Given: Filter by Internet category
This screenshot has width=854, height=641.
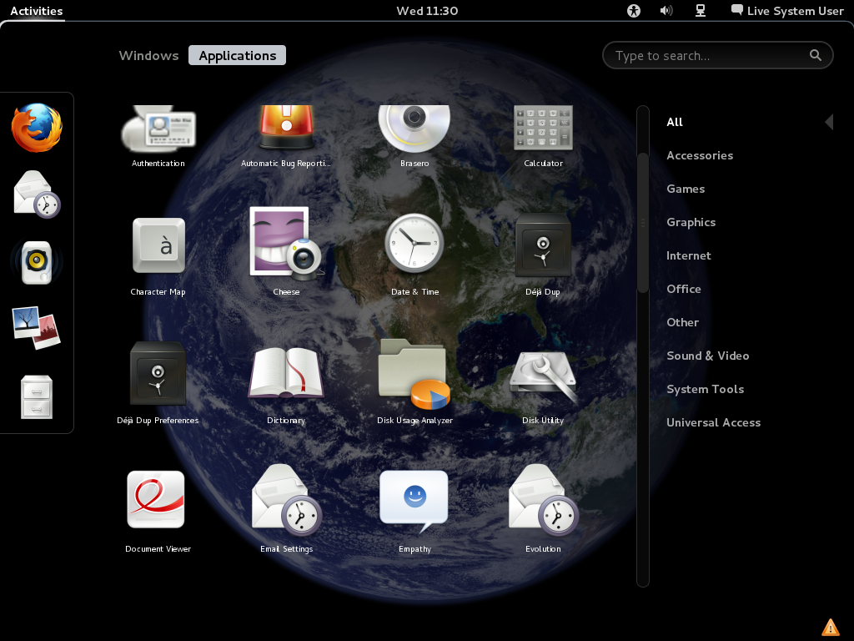Looking at the screenshot, I should tap(688, 255).
